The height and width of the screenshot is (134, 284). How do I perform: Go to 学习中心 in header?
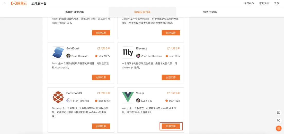[249, 3]
